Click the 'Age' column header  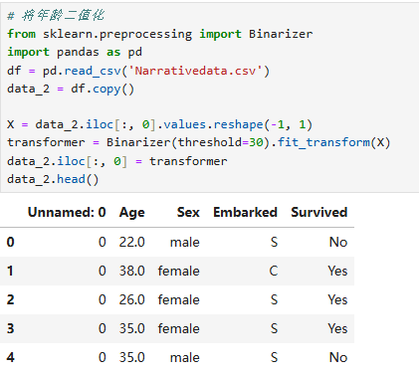(132, 213)
